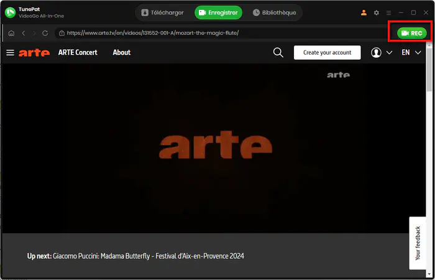Open the Bibliothèque tab

click(x=274, y=13)
